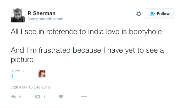Click the count beside the retweet arrows
Screen dimensions: 184x108
[x=44, y=97]
